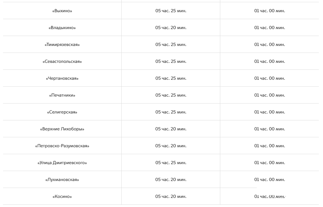Image resolution: width=323 pixels, height=207 pixels.
Task: Select the «Печатники» station cell
Action: 62,95
